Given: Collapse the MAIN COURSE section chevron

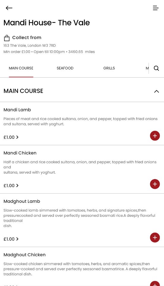Looking at the screenshot, I should (x=157, y=91).
